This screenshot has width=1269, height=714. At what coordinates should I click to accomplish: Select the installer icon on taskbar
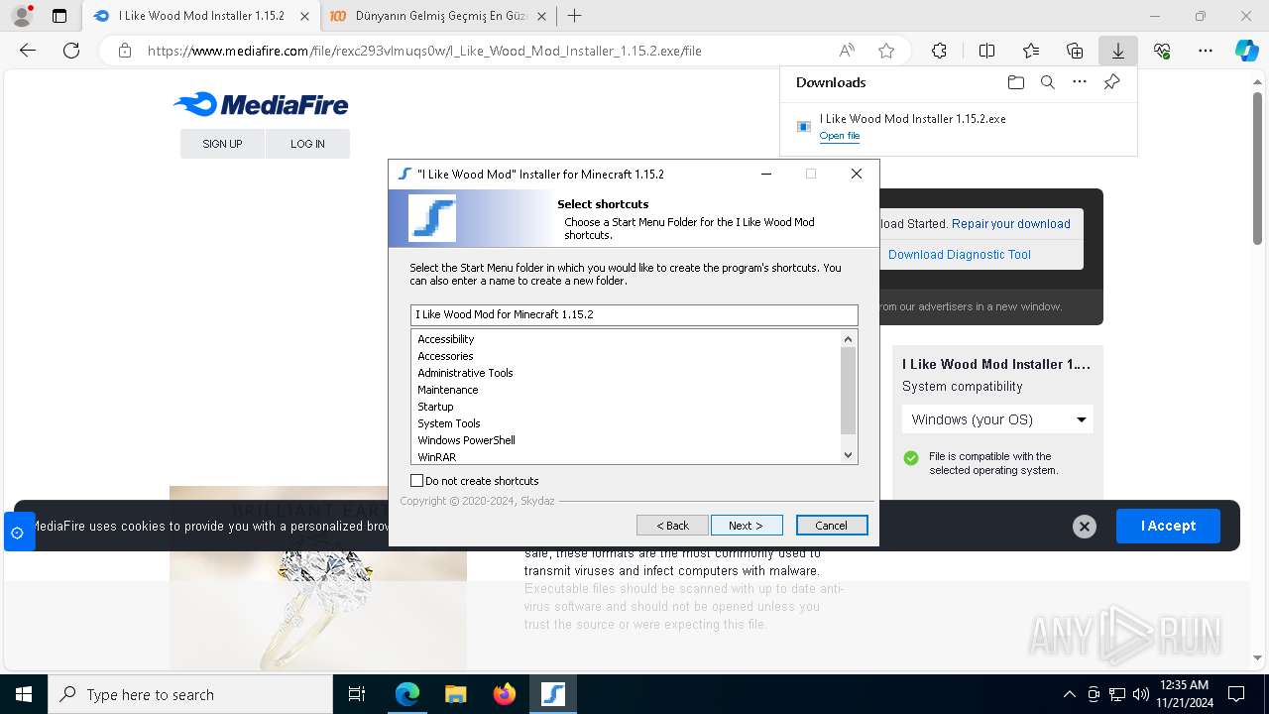pyautogui.click(x=552, y=694)
